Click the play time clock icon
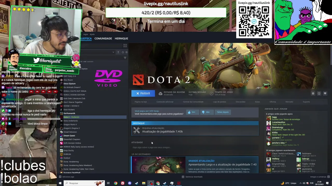Viewport: 332px width, 186px height. point(212,94)
